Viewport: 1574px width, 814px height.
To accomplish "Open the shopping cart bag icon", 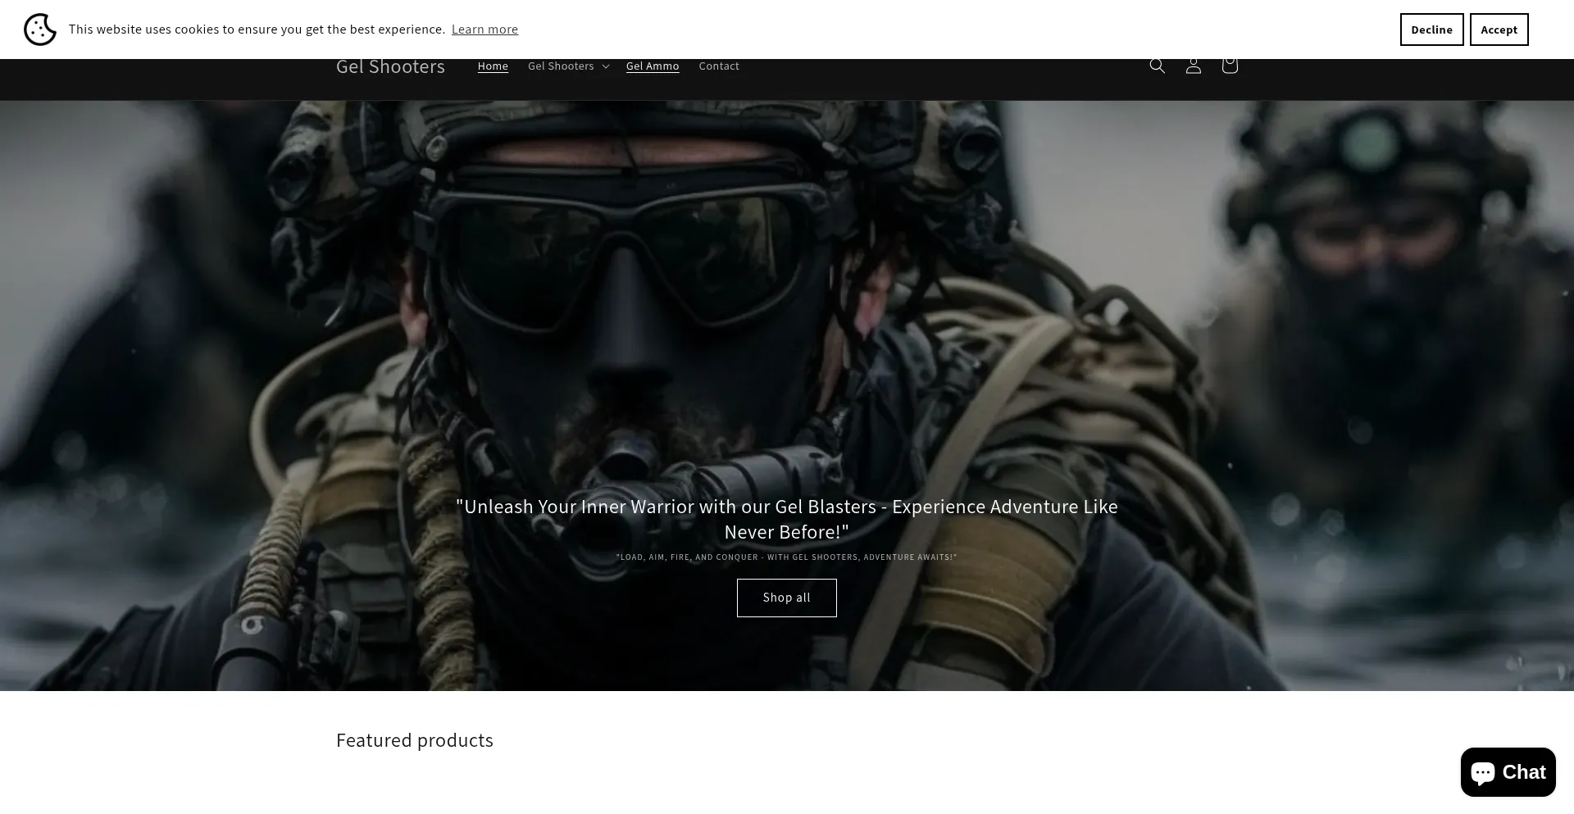I will (x=1229, y=66).
